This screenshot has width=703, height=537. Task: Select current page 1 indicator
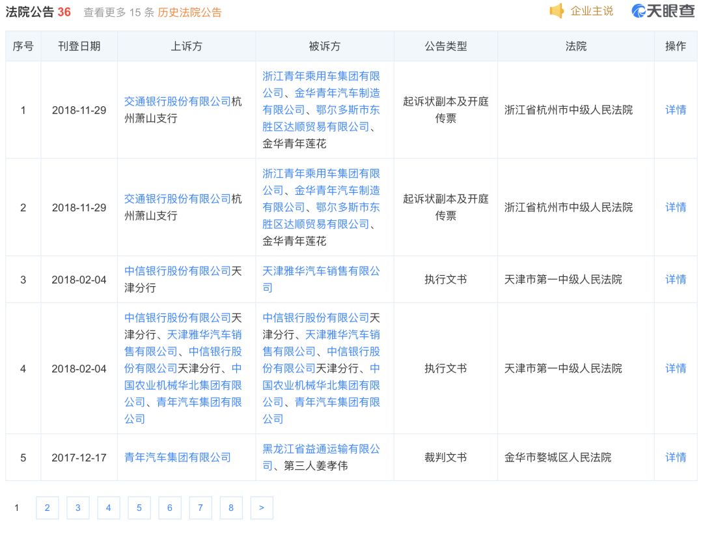[x=16, y=508]
